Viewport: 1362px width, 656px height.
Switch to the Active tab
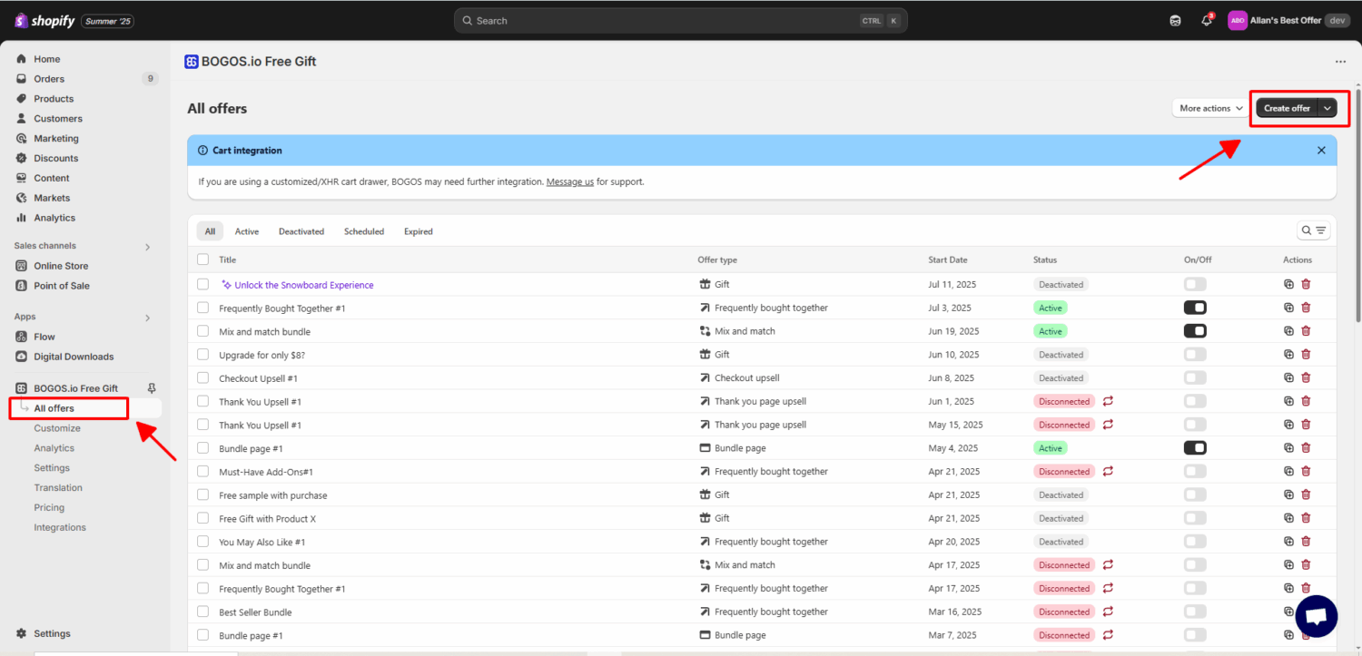247,231
